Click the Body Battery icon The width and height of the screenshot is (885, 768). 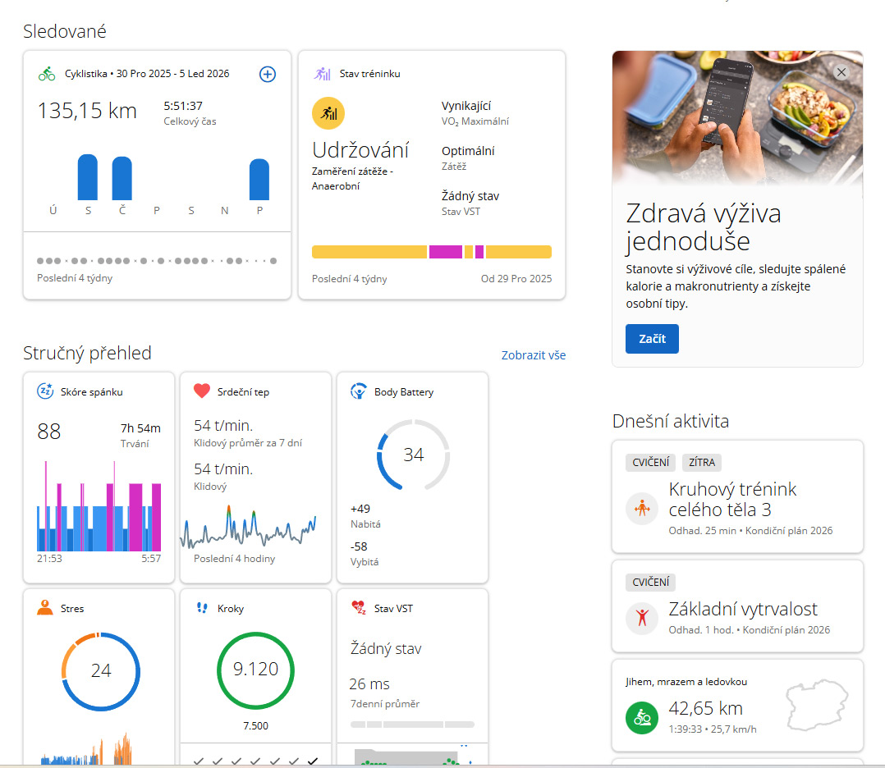[358, 391]
